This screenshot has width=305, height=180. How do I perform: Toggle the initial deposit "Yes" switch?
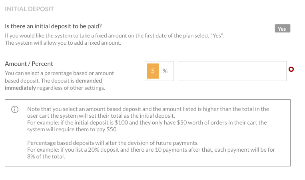coord(283,29)
